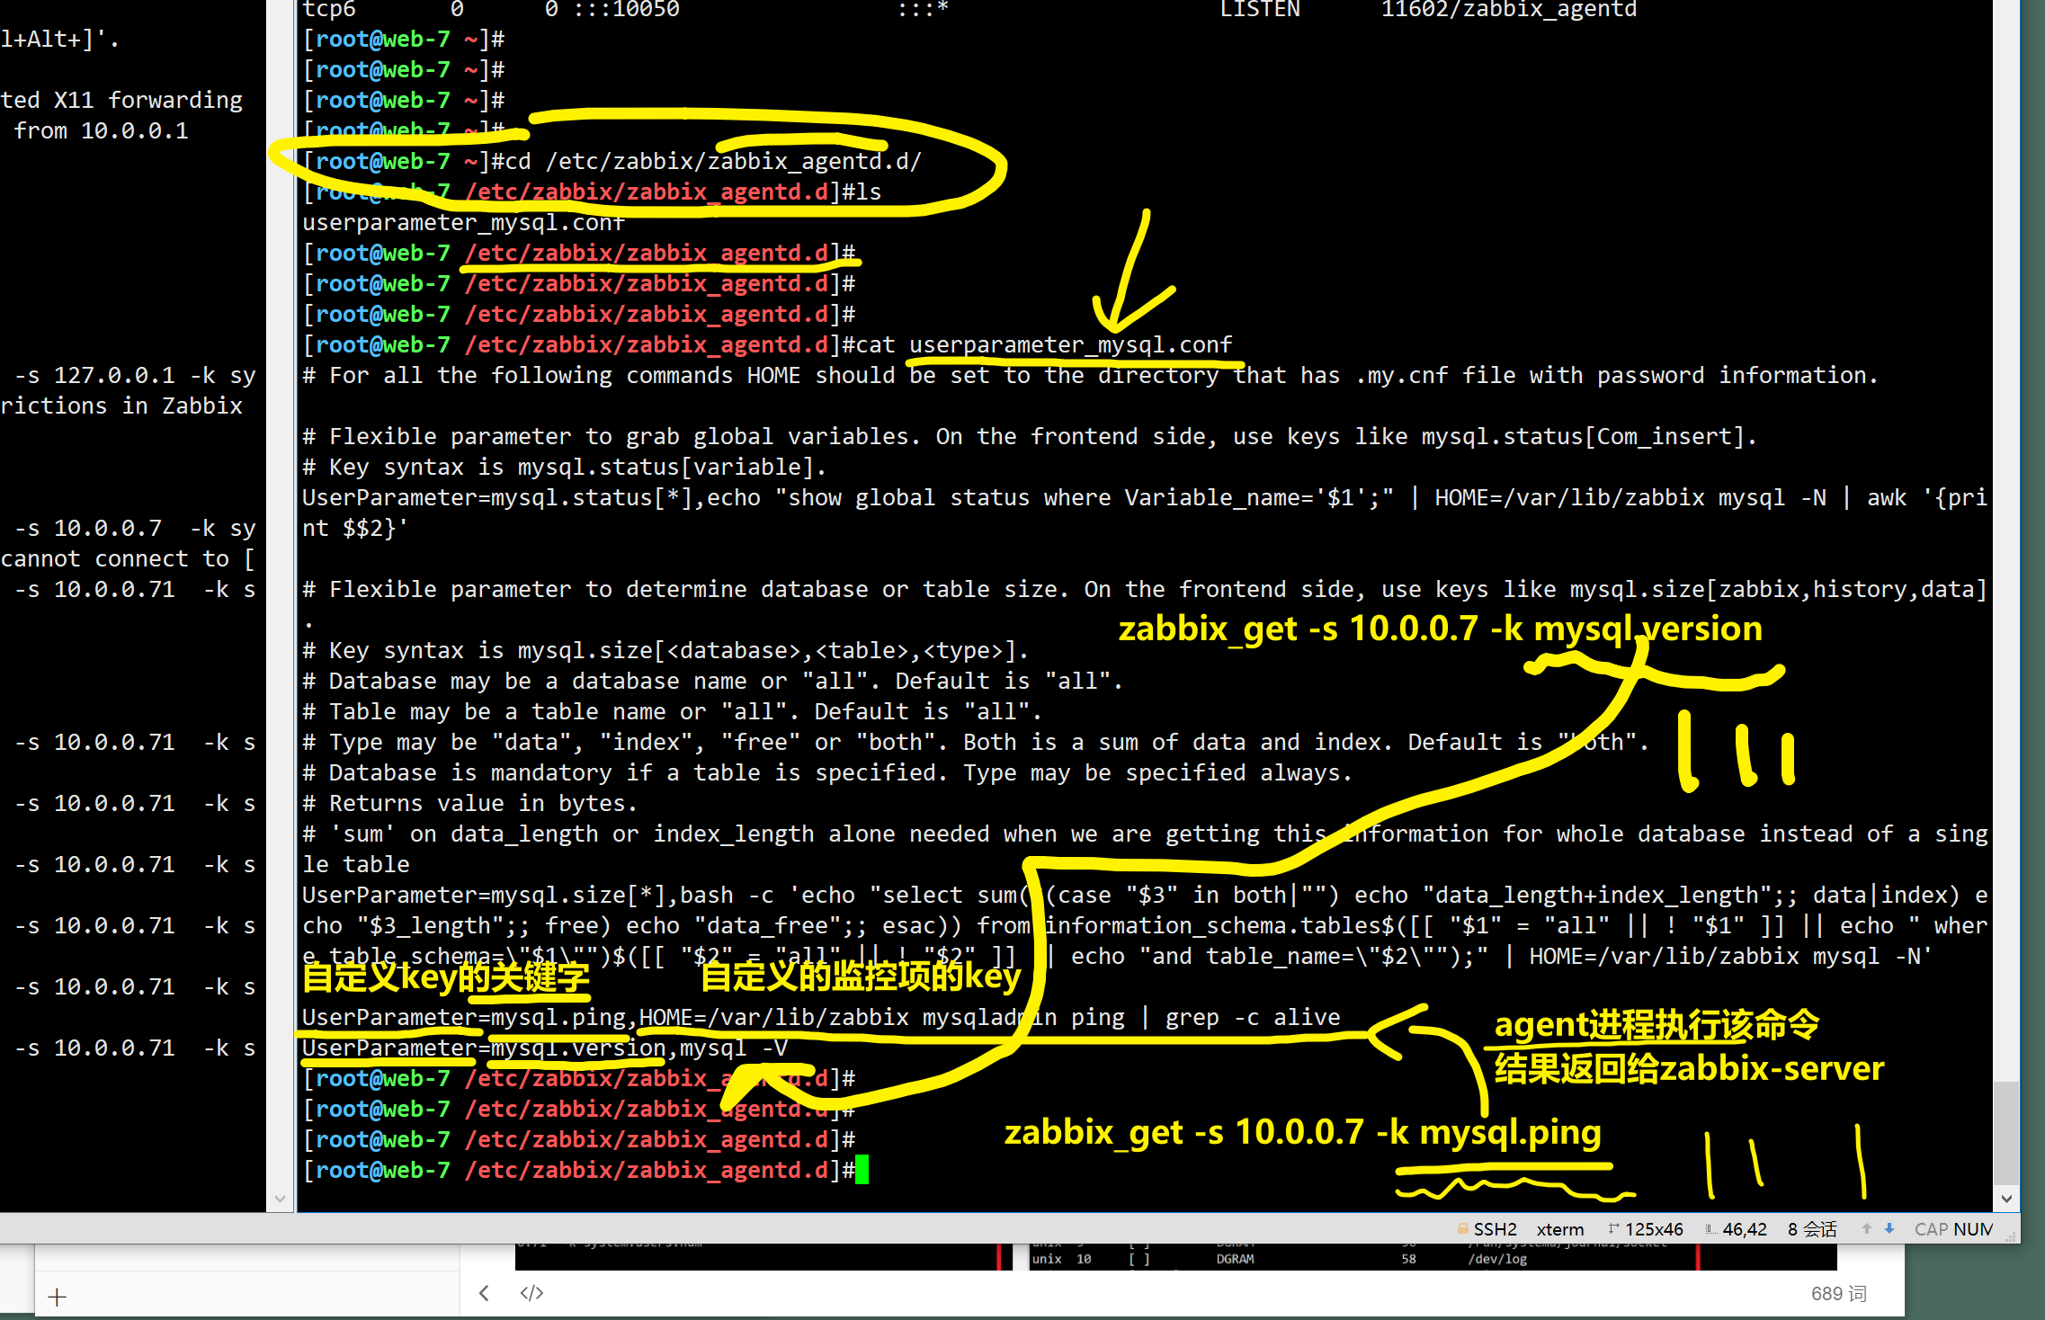Click the 'SSH2' protocol label

coord(1495,1229)
